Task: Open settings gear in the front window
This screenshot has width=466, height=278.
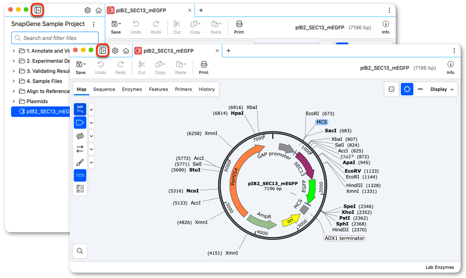Action: (x=115, y=51)
